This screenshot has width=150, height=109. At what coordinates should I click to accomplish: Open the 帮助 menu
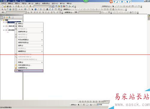tap(69, 3)
